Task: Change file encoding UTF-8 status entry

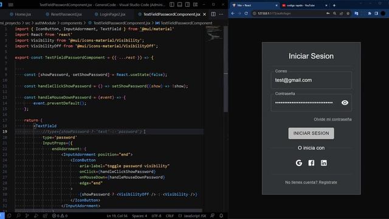Action: pos(156,216)
